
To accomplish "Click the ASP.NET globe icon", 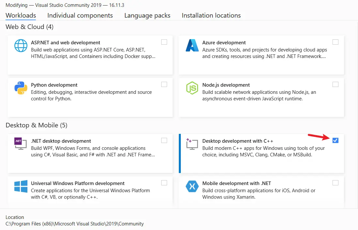I will [x=21, y=46].
